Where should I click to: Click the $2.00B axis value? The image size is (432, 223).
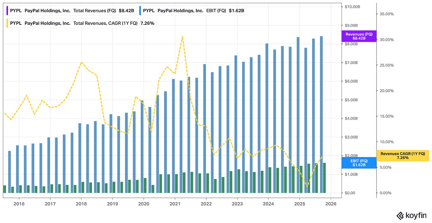352,156
